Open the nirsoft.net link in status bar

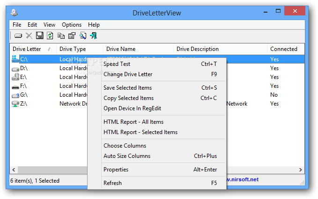(x=243, y=179)
